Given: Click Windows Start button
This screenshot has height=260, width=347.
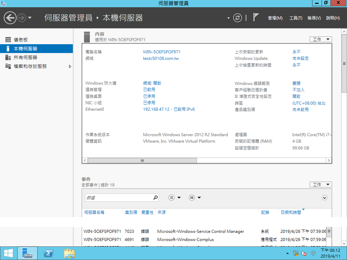Looking at the screenshot, I should point(8,253).
